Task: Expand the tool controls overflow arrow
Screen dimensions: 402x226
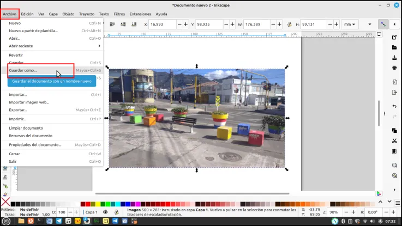Action: tap(370, 25)
